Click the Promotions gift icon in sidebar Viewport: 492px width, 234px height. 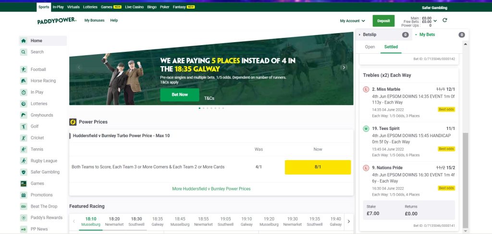[x=24, y=195]
